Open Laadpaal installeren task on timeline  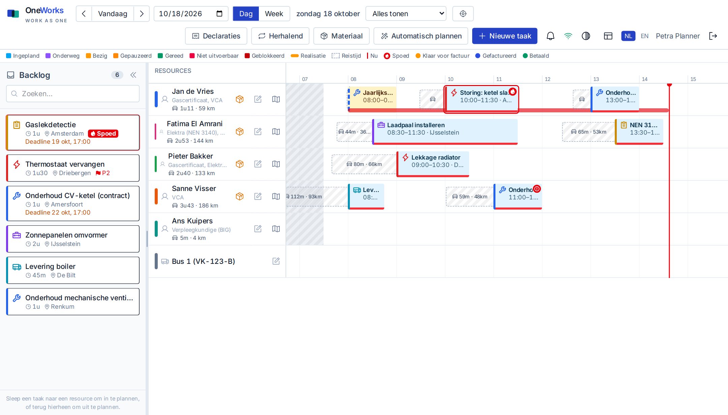pyautogui.click(x=445, y=132)
